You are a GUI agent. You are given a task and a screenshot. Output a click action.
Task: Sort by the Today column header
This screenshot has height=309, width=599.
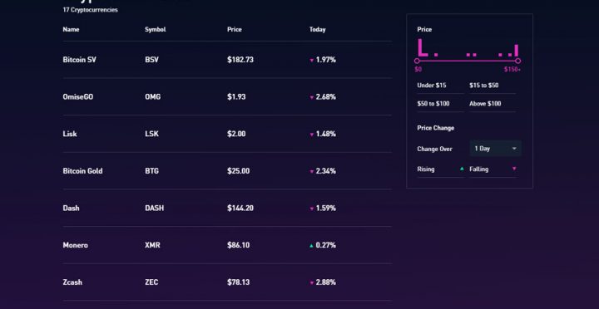coord(318,29)
